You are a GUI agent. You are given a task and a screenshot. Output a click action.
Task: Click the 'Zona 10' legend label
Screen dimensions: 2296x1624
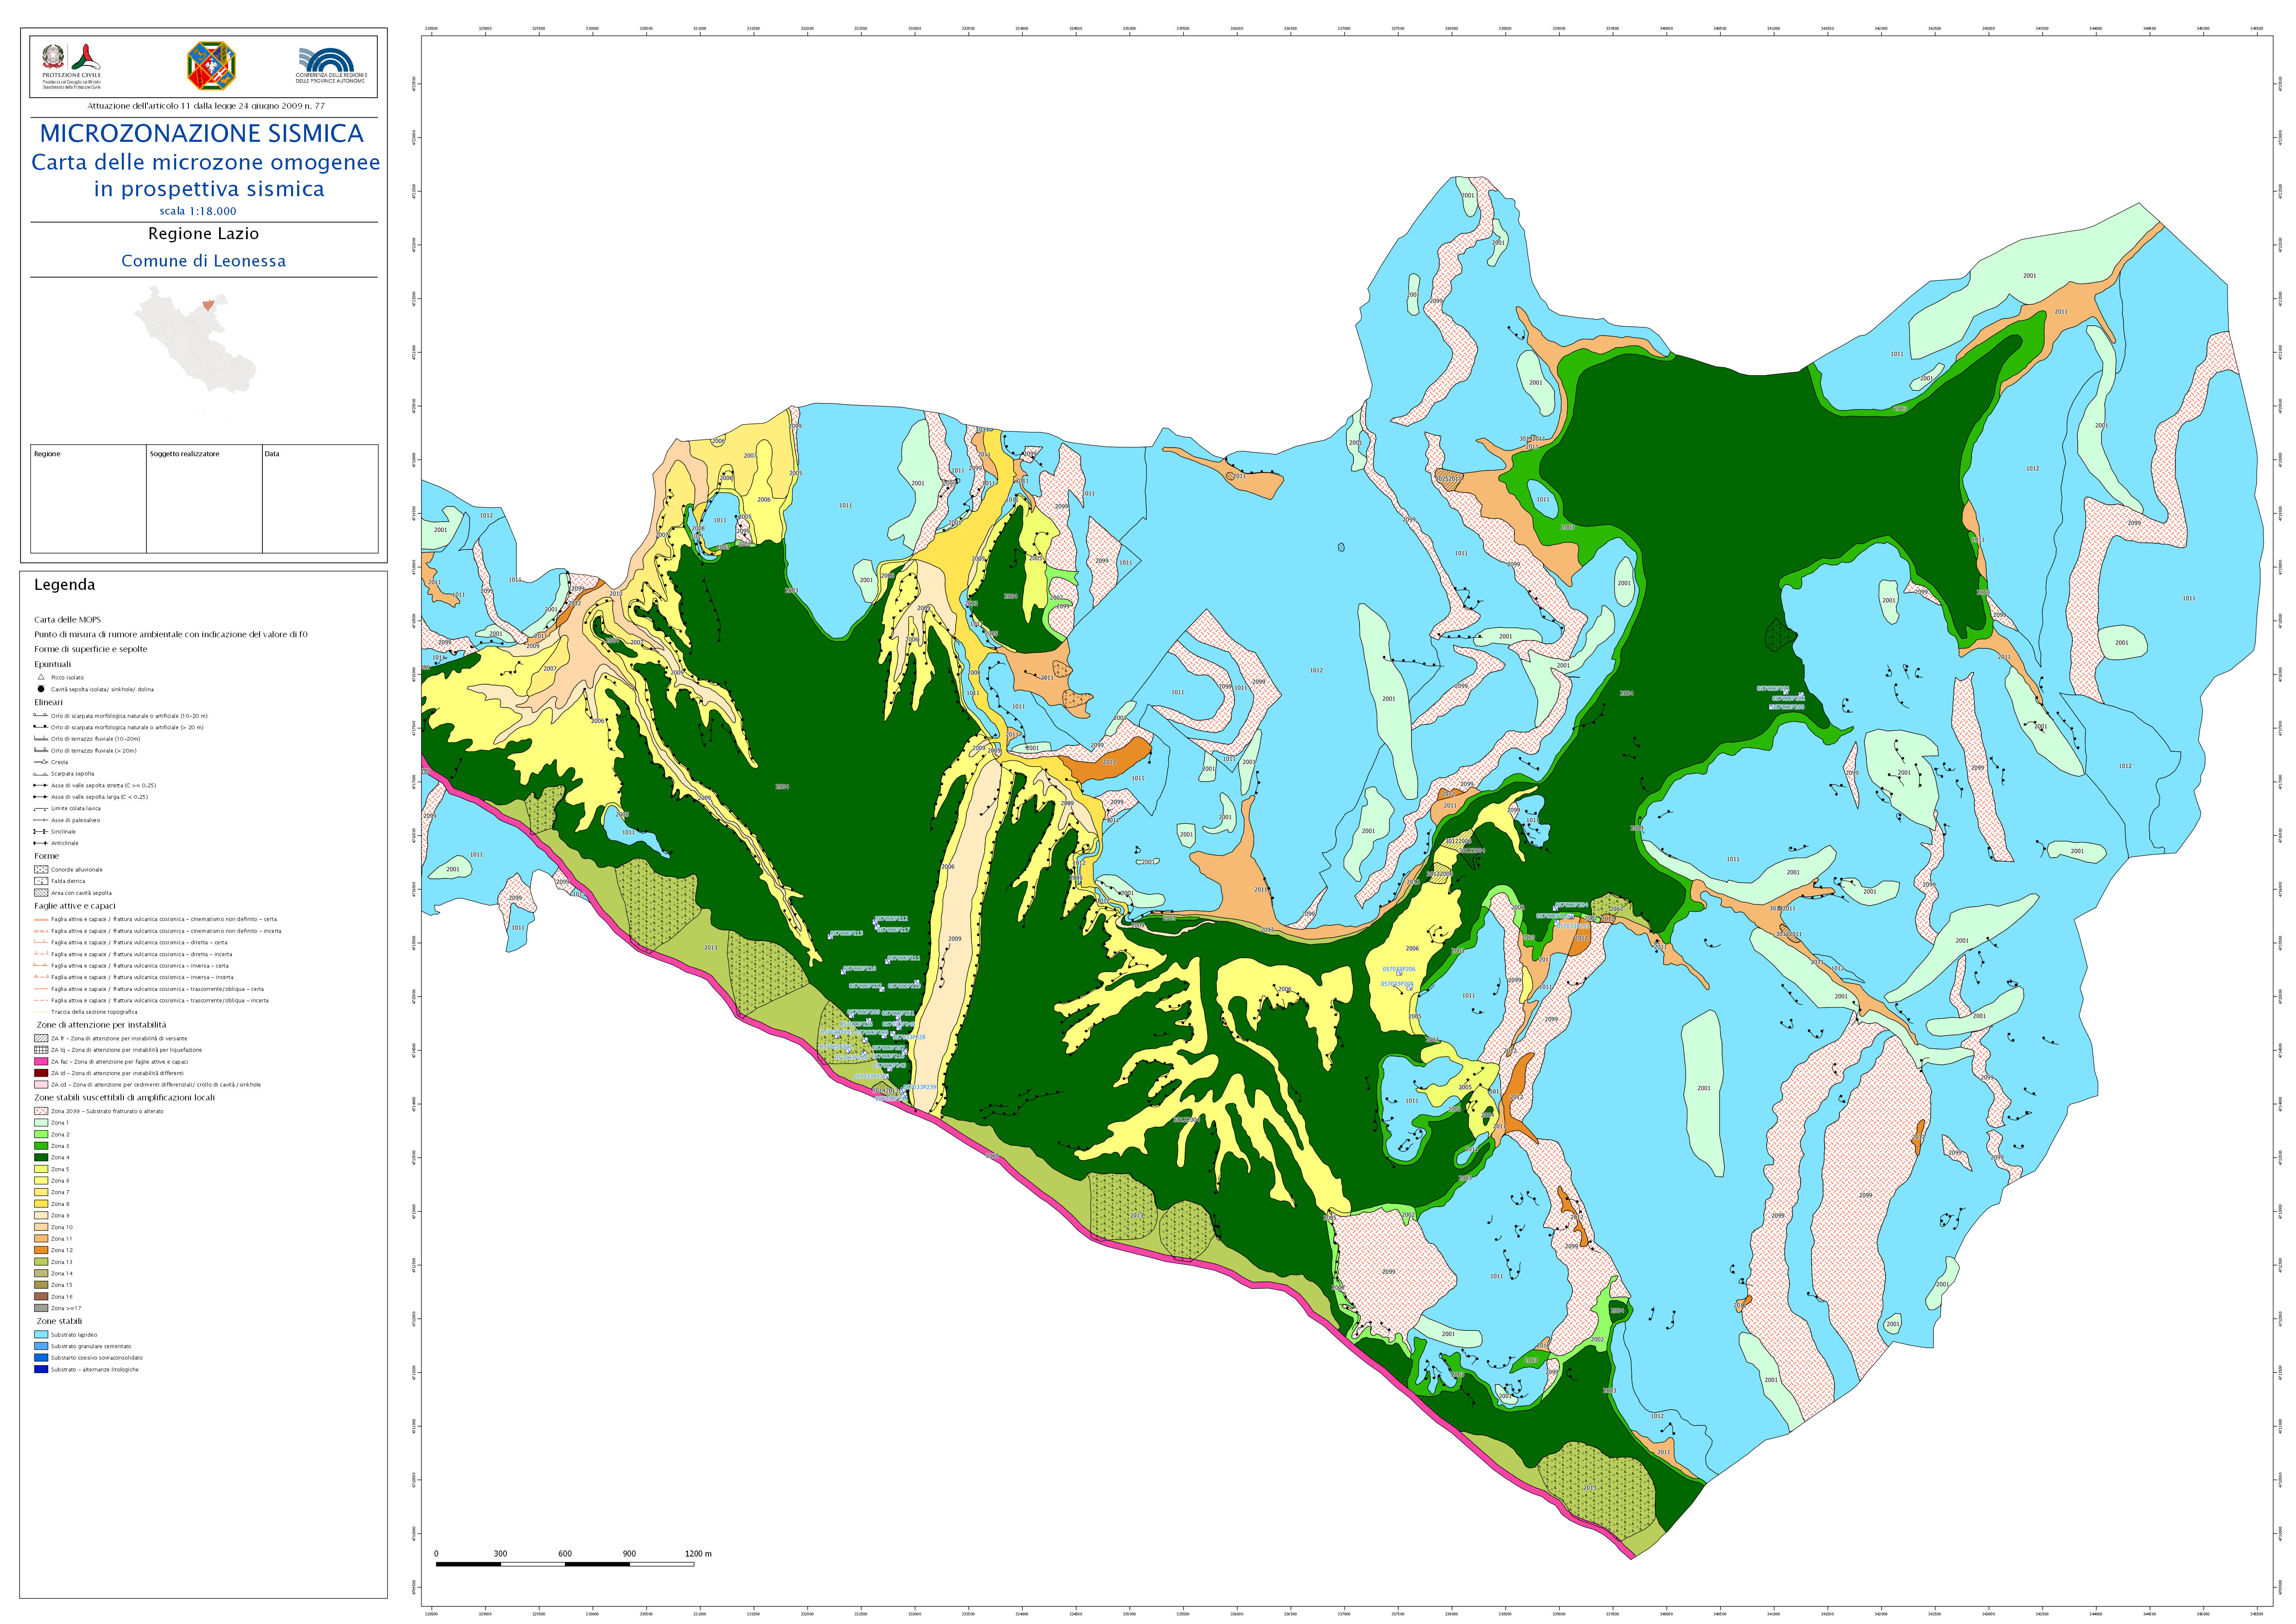click(x=62, y=1227)
